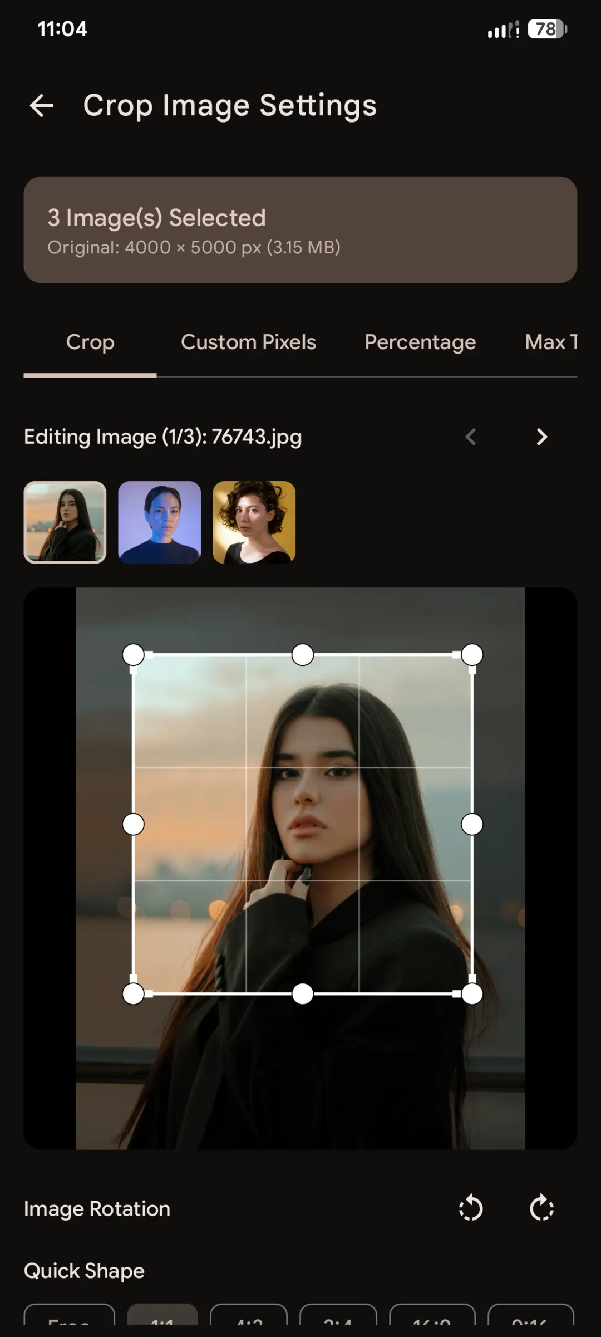Click the bottom-left crop corner handle

pos(133,993)
